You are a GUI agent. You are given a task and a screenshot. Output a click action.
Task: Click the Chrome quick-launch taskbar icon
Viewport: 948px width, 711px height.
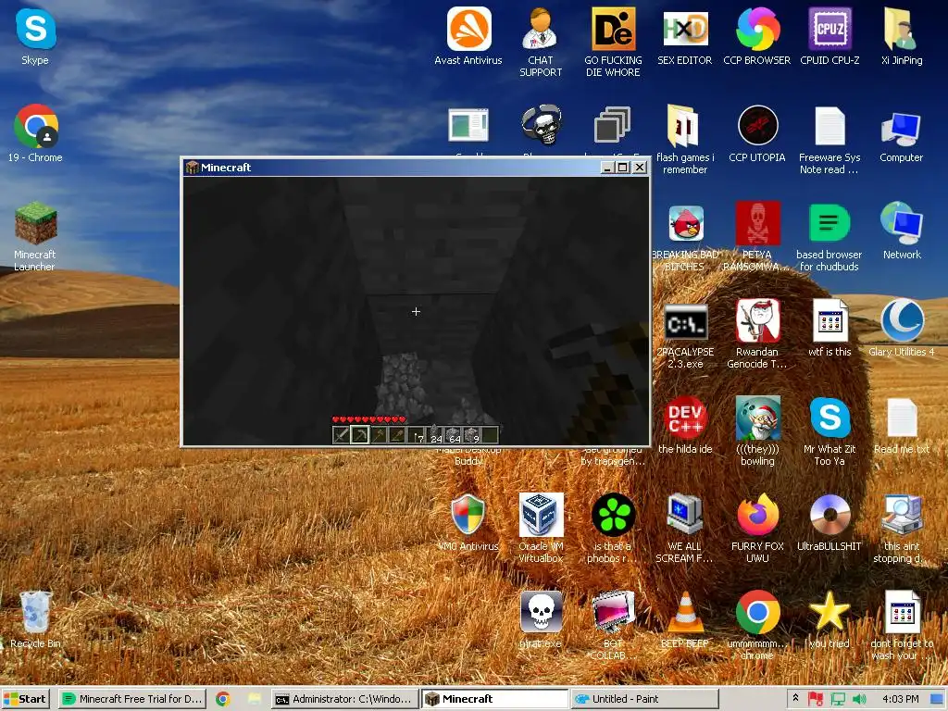(x=222, y=699)
